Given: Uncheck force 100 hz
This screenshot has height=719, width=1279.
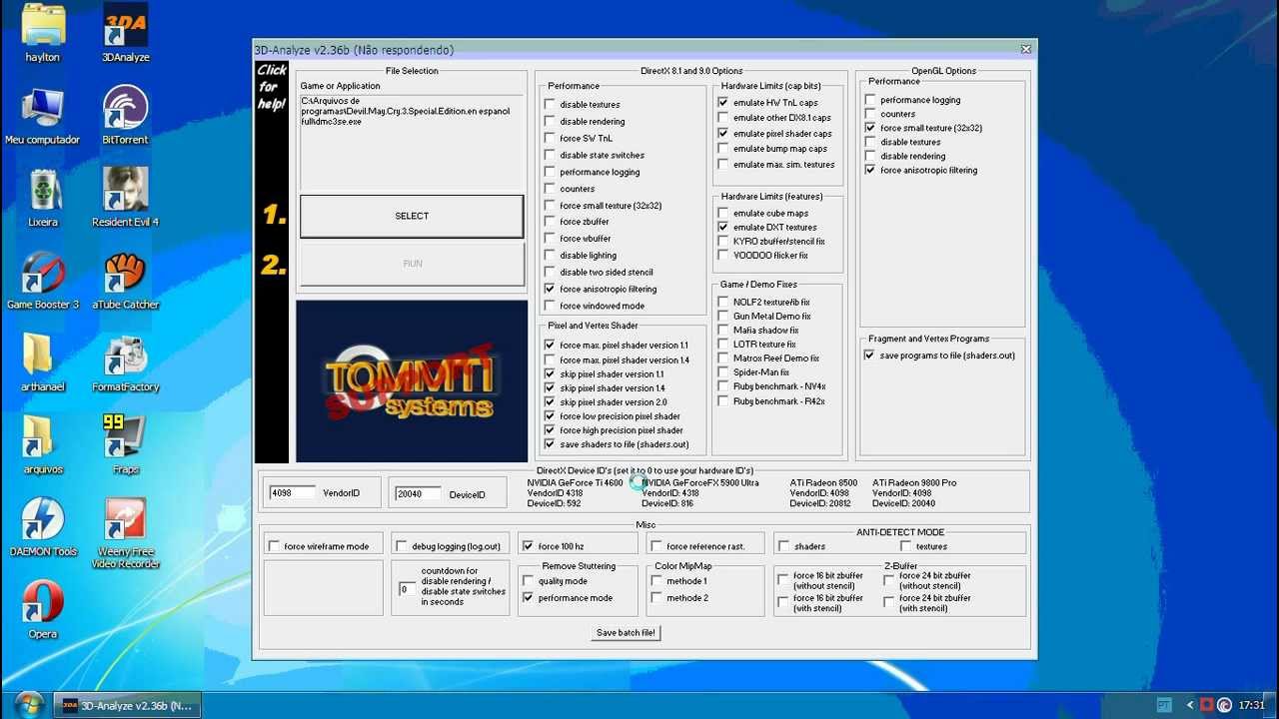Looking at the screenshot, I should (528, 547).
